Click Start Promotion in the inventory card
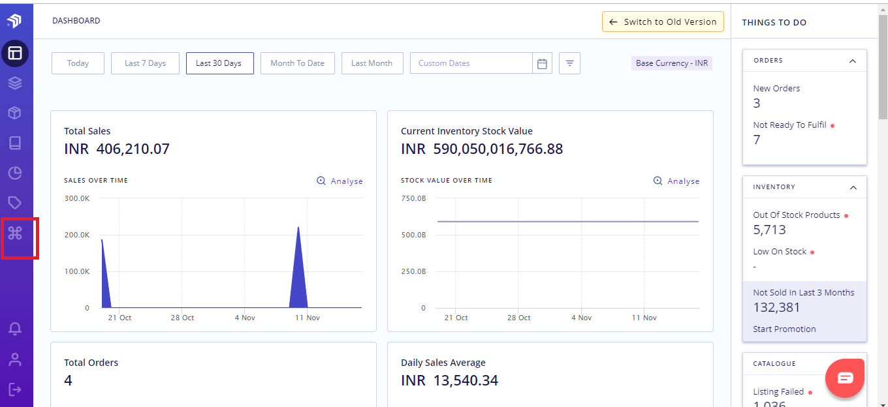888x407 pixels. (x=784, y=329)
